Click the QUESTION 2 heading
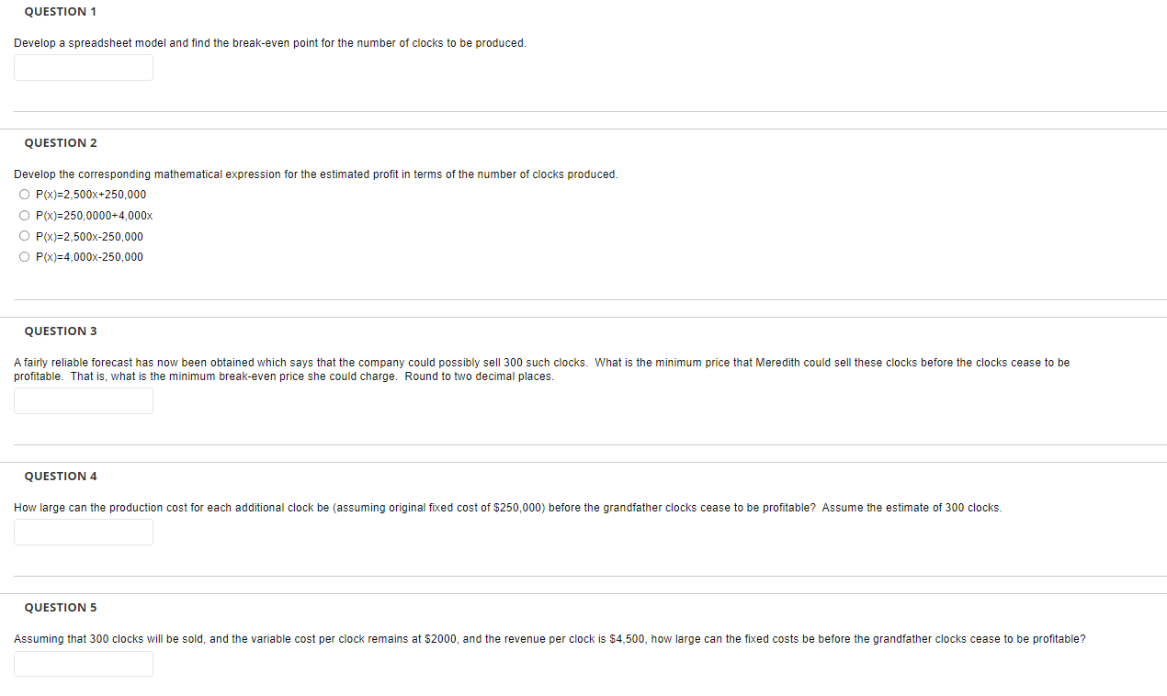The height and width of the screenshot is (696, 1167). tap(61, 142)
